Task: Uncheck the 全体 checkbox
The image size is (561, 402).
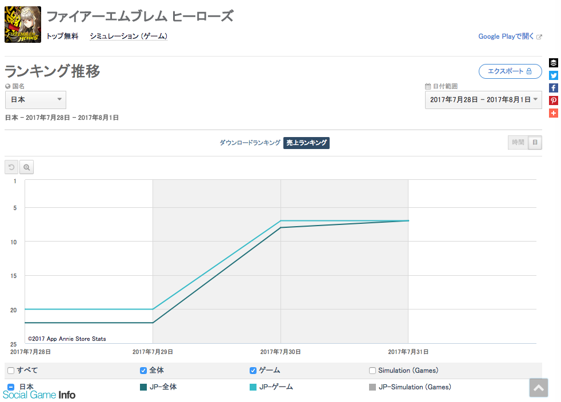Action: (143, 371)
